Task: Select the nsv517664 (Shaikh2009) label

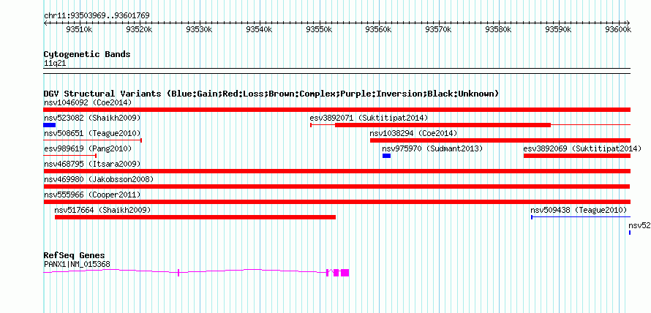Action: [102, 210]
